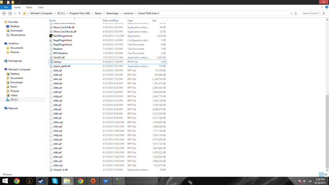Open the GTA V taskbar icon
329x185 pixels.
point(118,181)
